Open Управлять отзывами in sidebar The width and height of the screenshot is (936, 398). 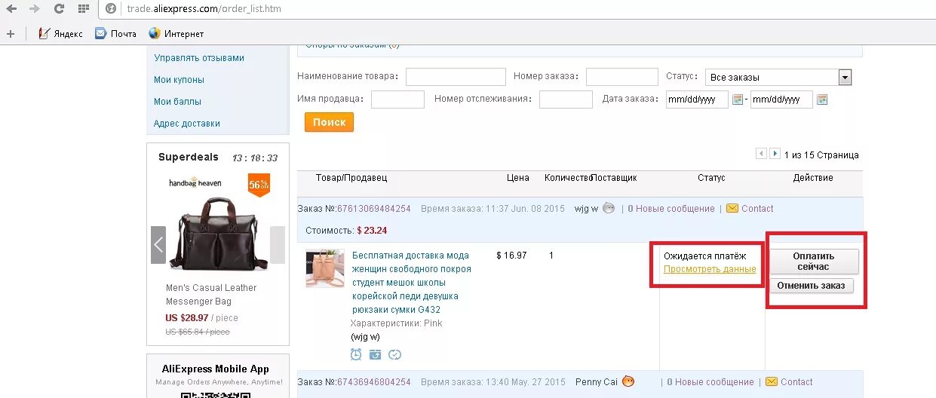point(199,58)
